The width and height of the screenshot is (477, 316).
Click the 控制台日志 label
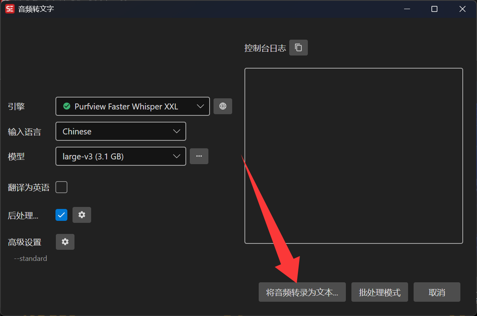[265, 48]
